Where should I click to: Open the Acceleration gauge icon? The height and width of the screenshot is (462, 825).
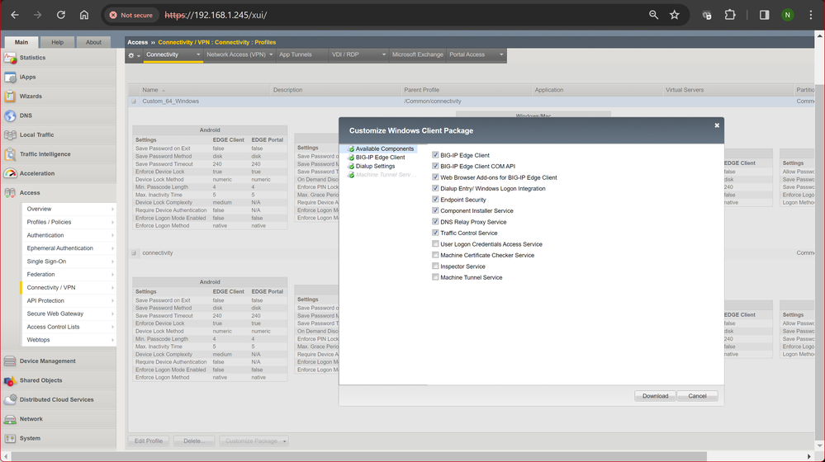(x=10, y=174)
